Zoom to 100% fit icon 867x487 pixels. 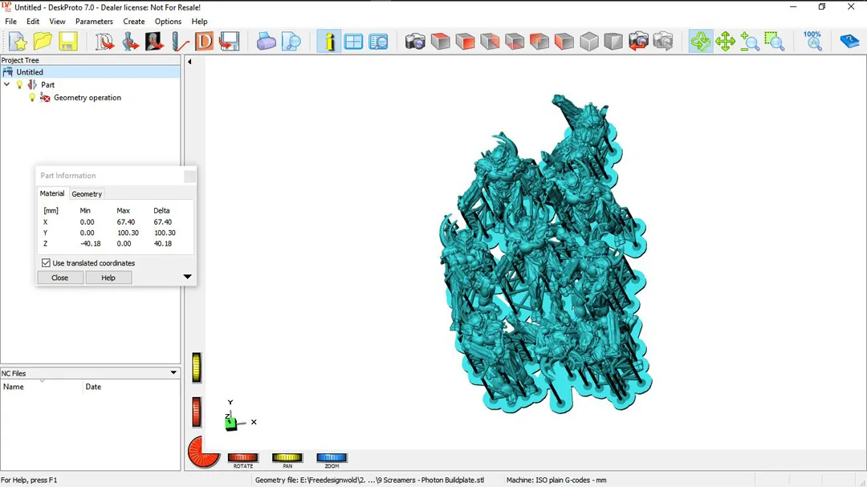point(812,42)
